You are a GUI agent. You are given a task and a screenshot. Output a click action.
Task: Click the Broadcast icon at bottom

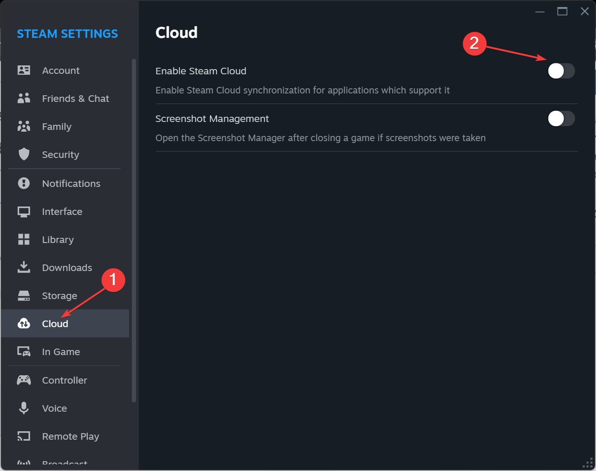click(x=24, y=463)
